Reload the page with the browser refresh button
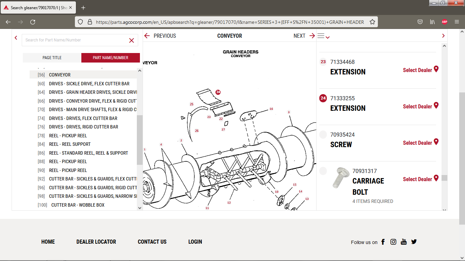The height and width of the screenshot is (261, 465). pyautogui.click(x=33, y=22)
